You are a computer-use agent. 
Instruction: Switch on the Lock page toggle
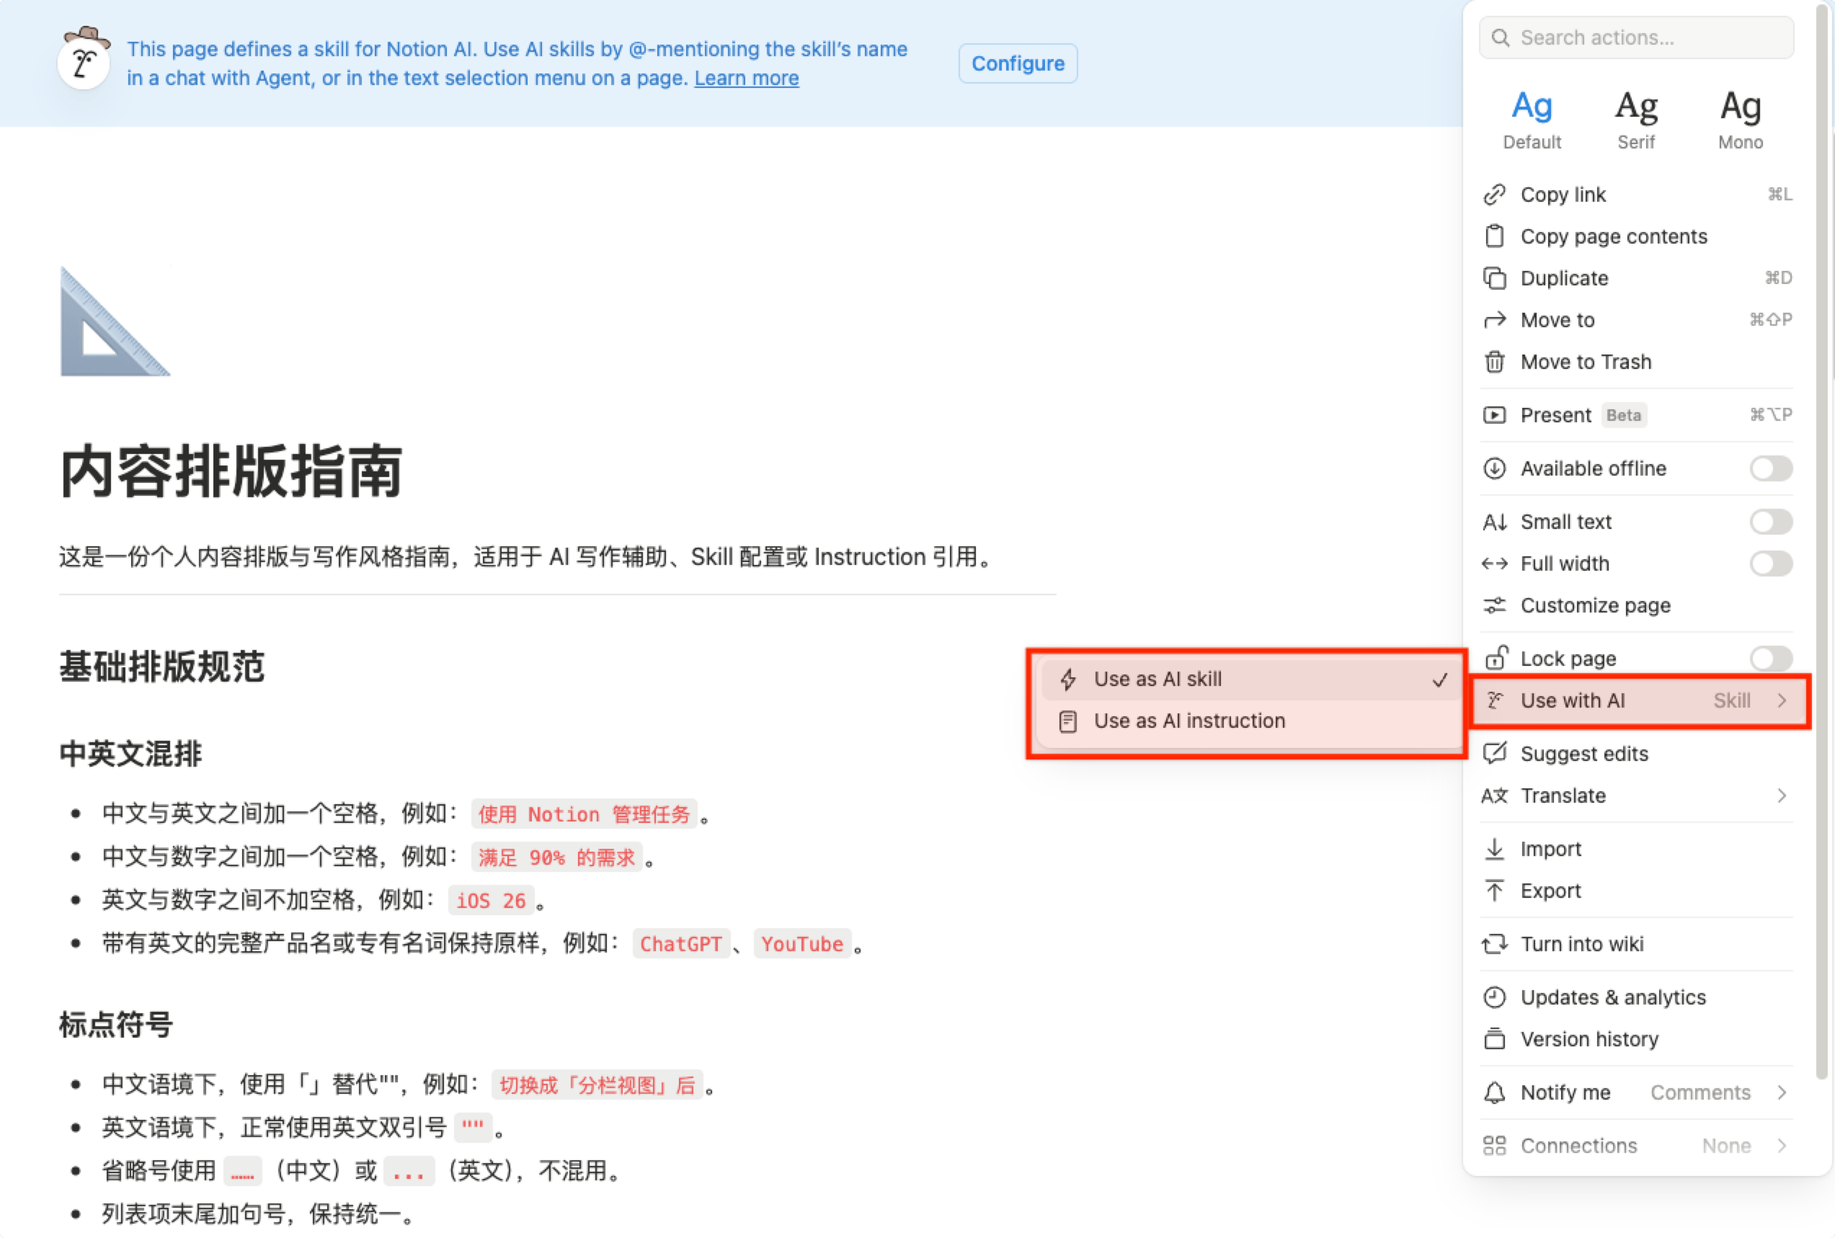click(1770, 659)
